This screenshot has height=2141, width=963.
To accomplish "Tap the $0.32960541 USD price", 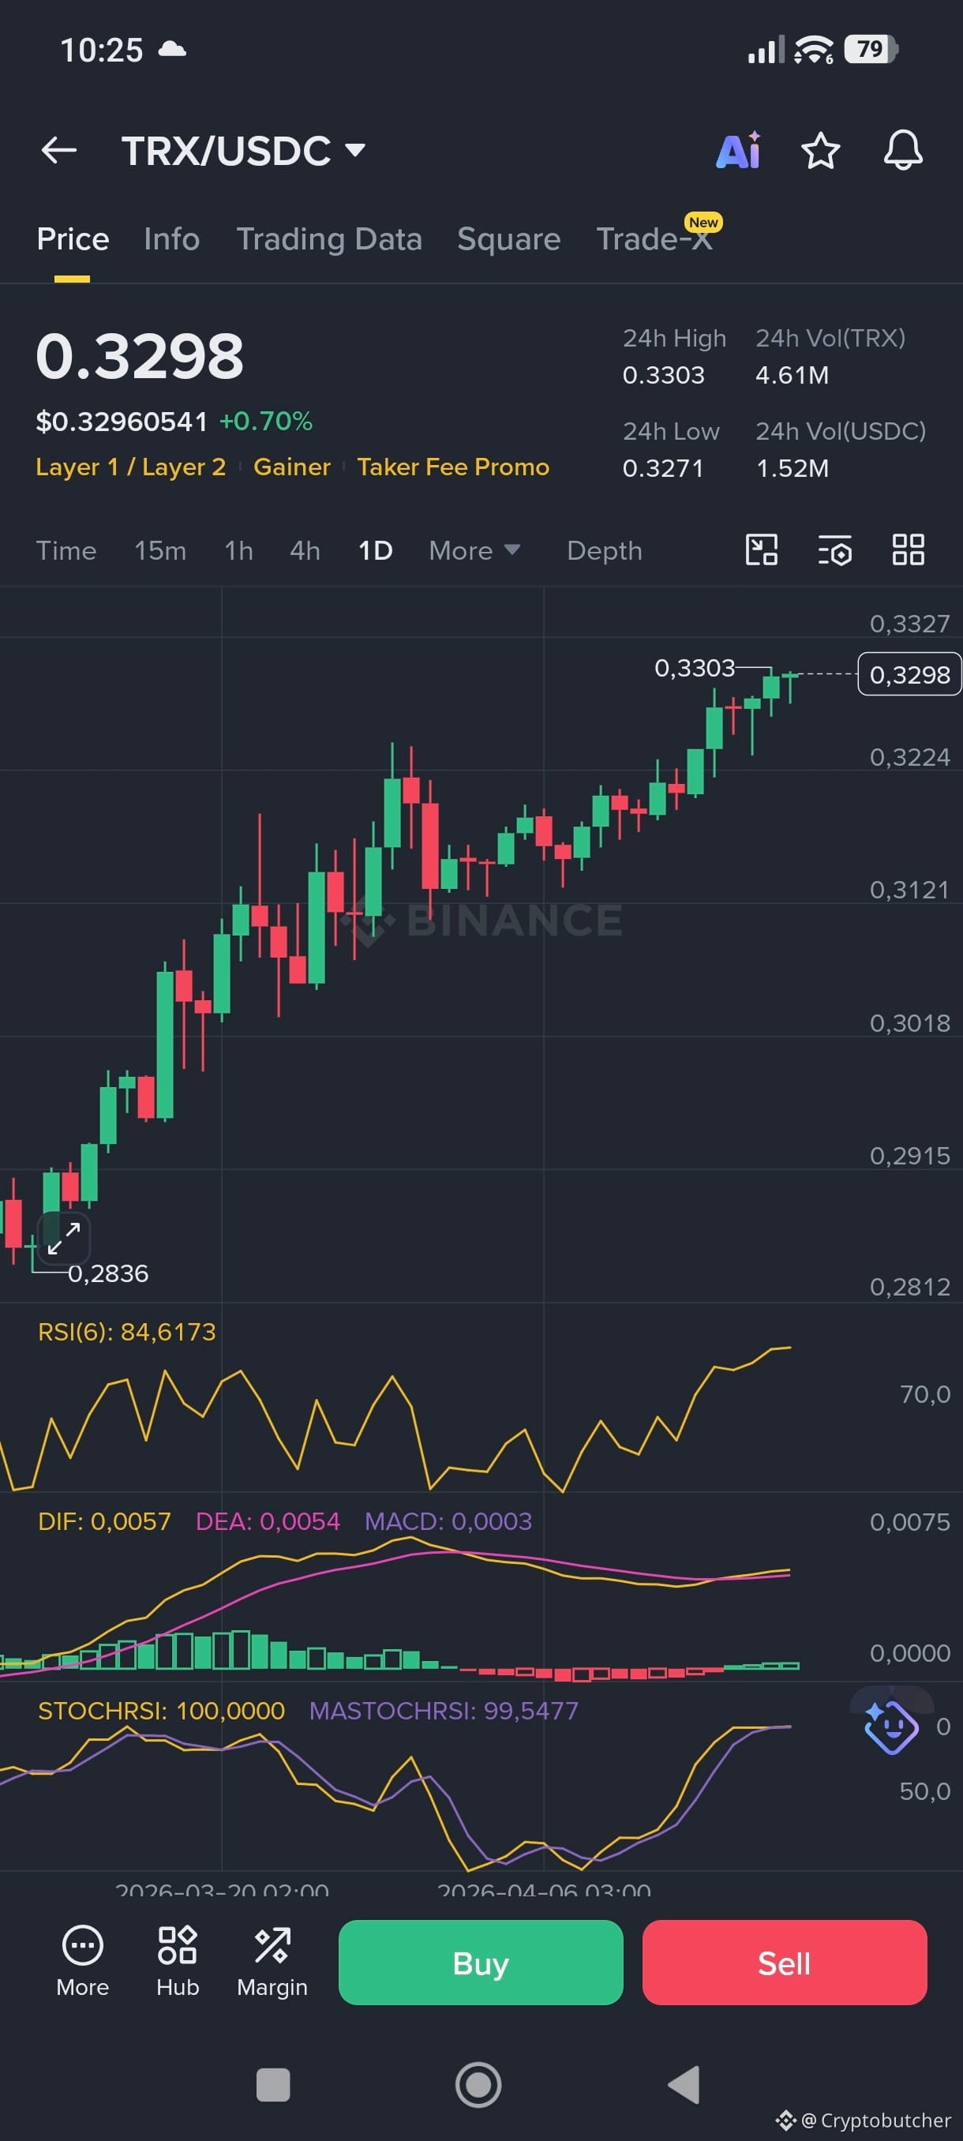I will (122, 422).
